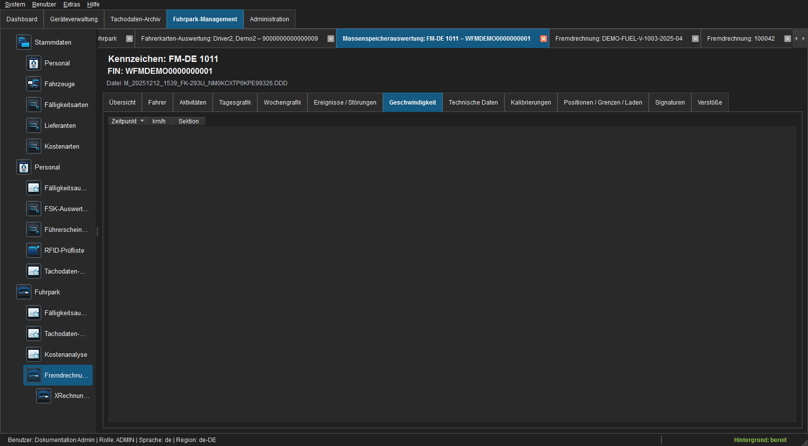The width and height of the screenshot is (808, 446).
Task: Click the Stammdaten section icon
Action: coord(23,42)
